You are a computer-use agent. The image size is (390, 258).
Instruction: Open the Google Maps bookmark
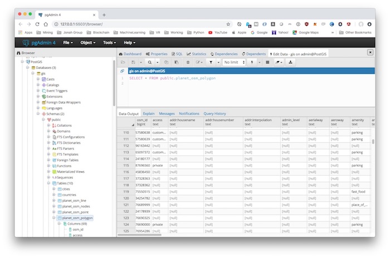click(305, 33)
